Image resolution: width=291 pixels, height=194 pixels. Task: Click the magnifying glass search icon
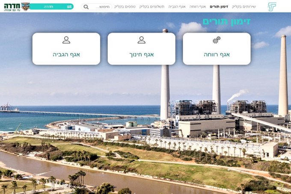pos(86,7)
